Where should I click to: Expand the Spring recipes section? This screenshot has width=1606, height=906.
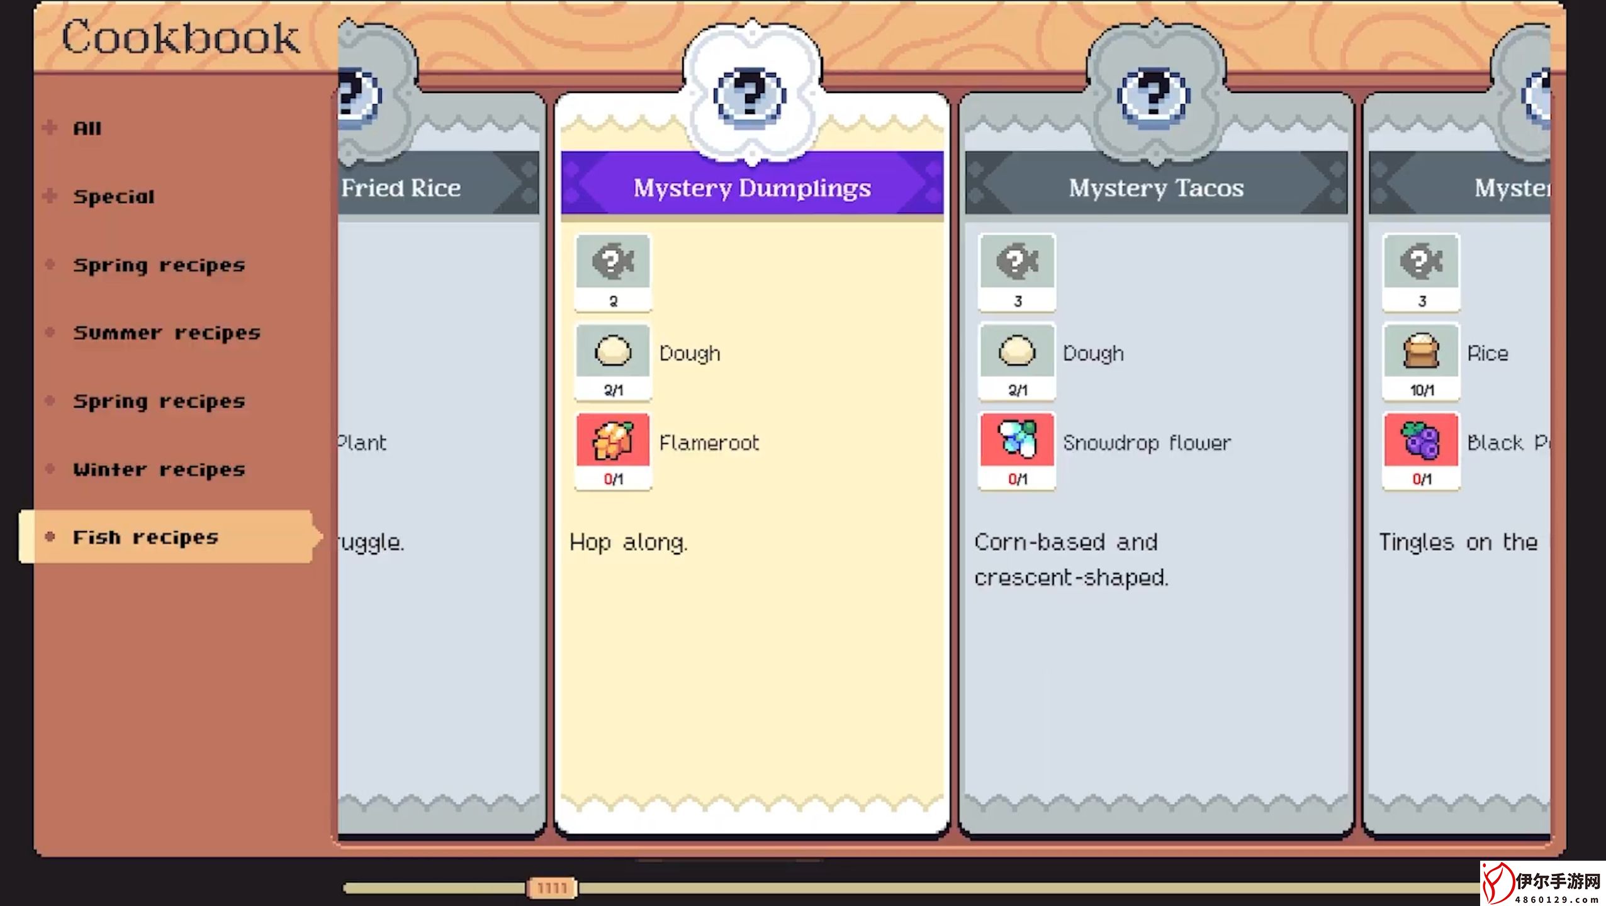(158, 264)
